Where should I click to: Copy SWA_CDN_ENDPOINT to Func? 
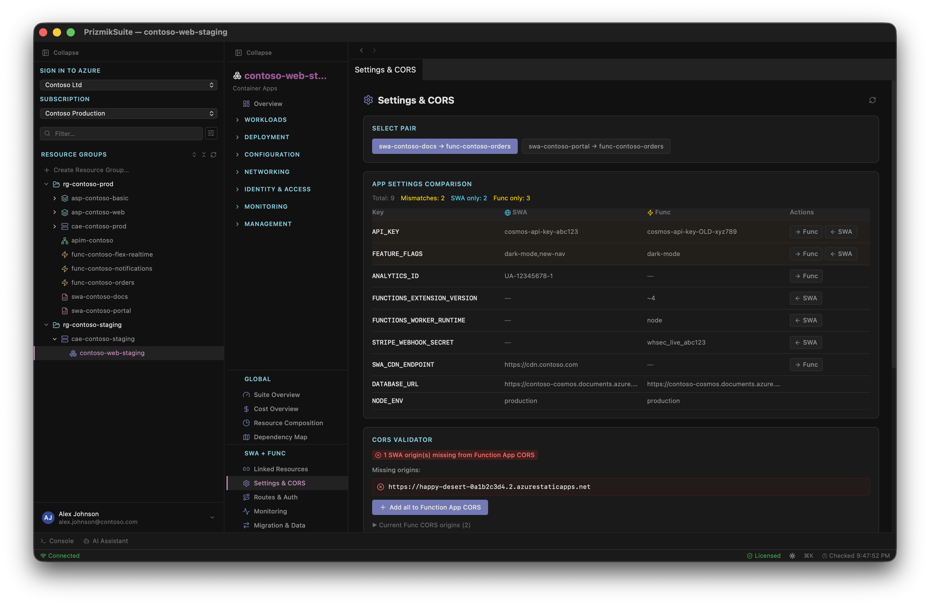pyautogui.click(x=806, y=365)
